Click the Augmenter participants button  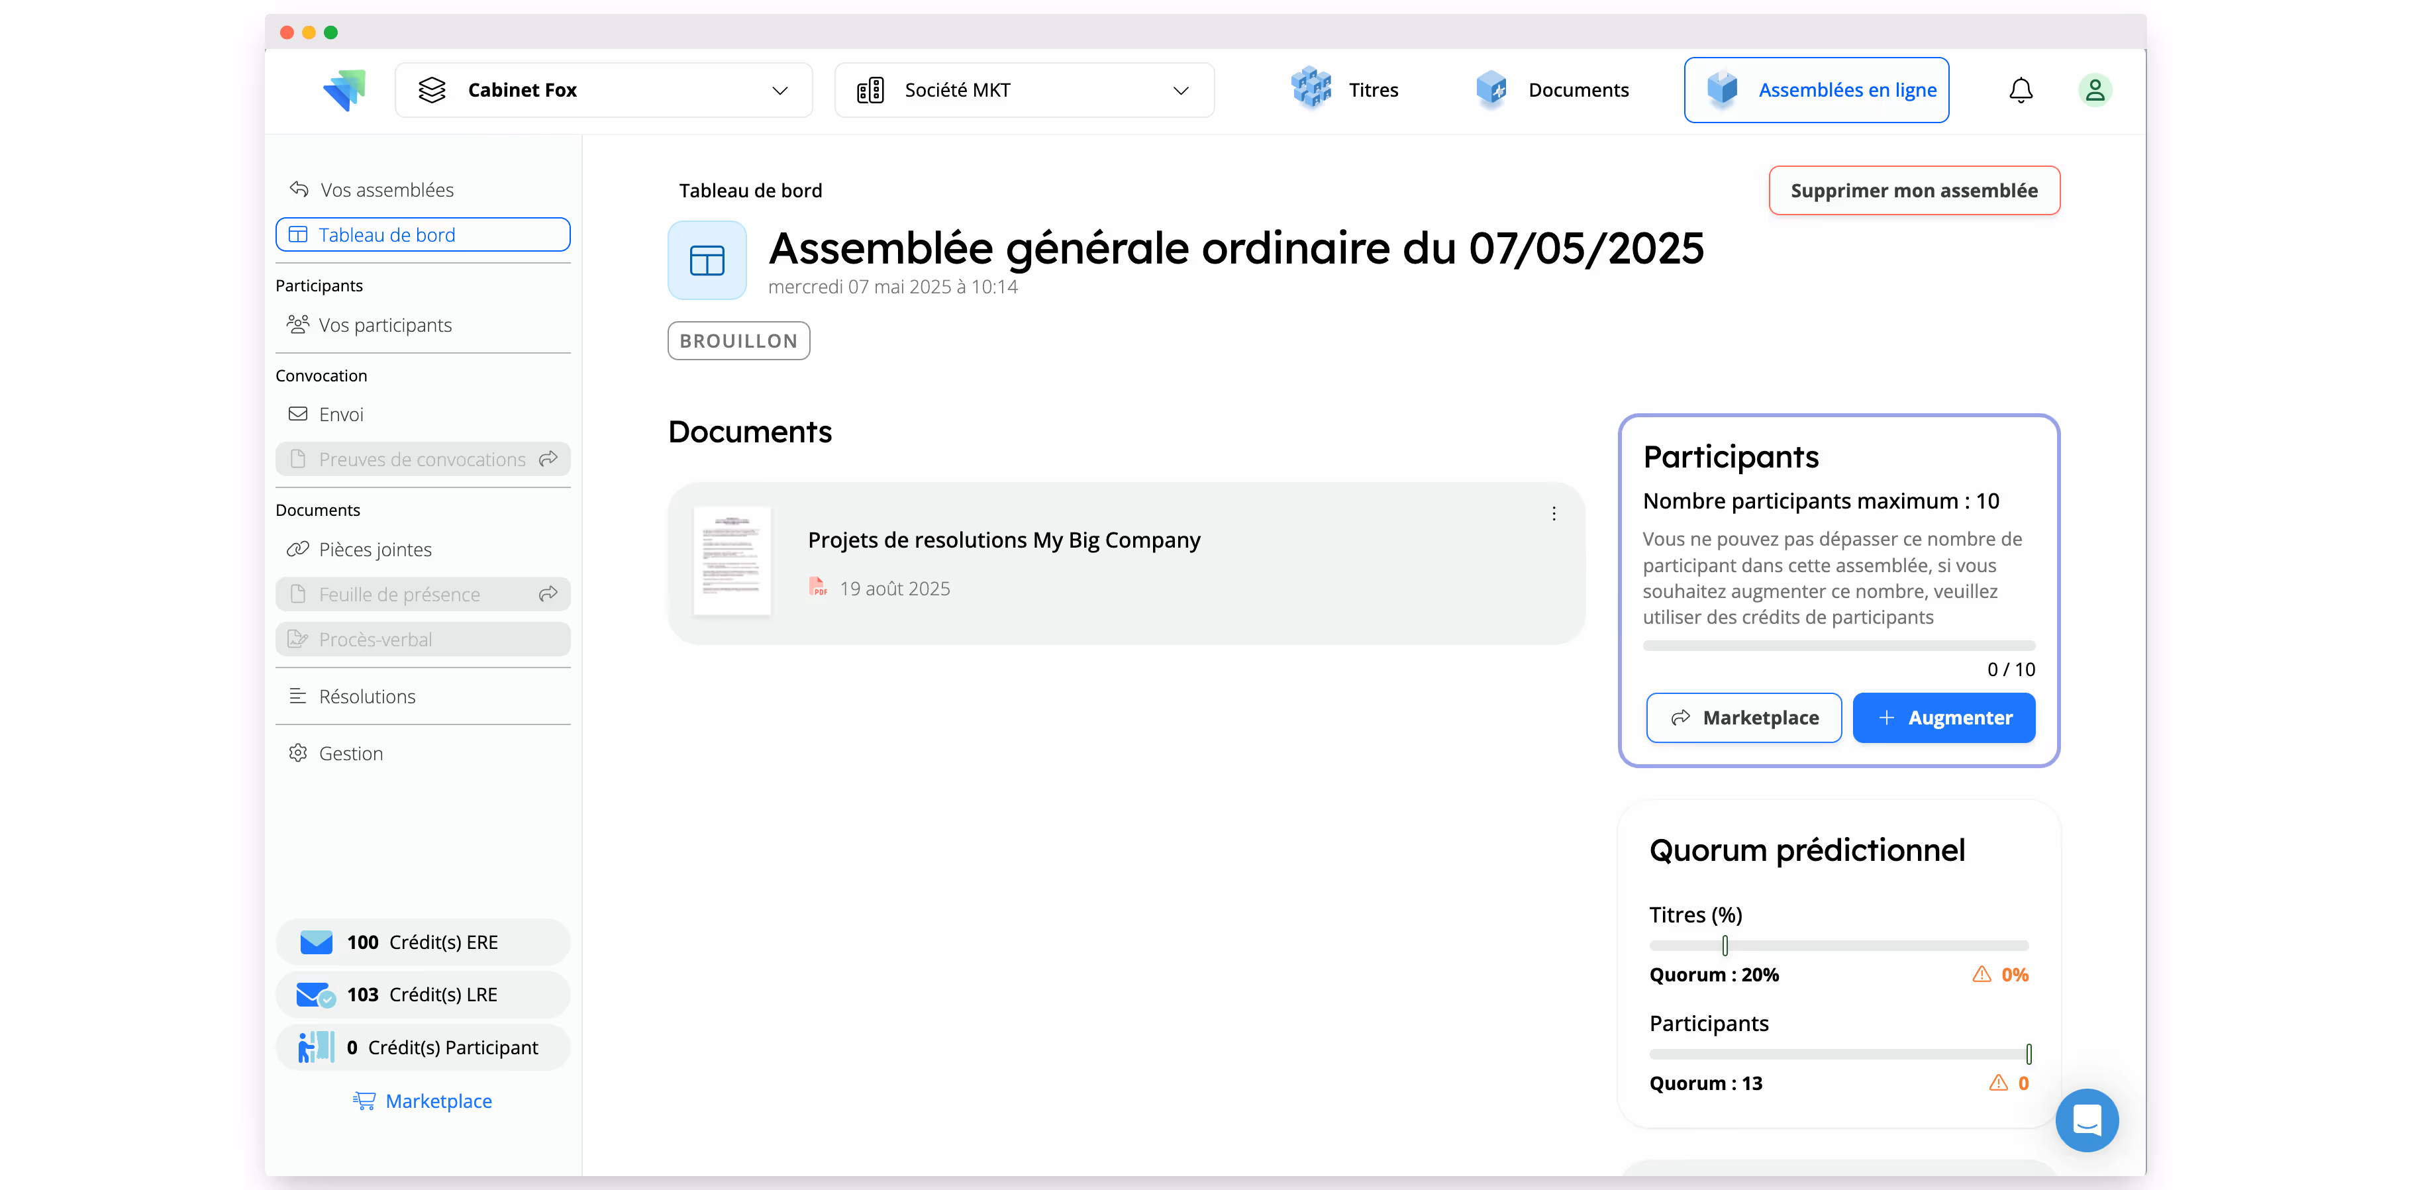click(1944, 717)
